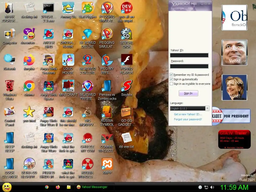Open the folder icon on the taskbar
The width and height of the screenshot is (256, 192).
point(69,187)
